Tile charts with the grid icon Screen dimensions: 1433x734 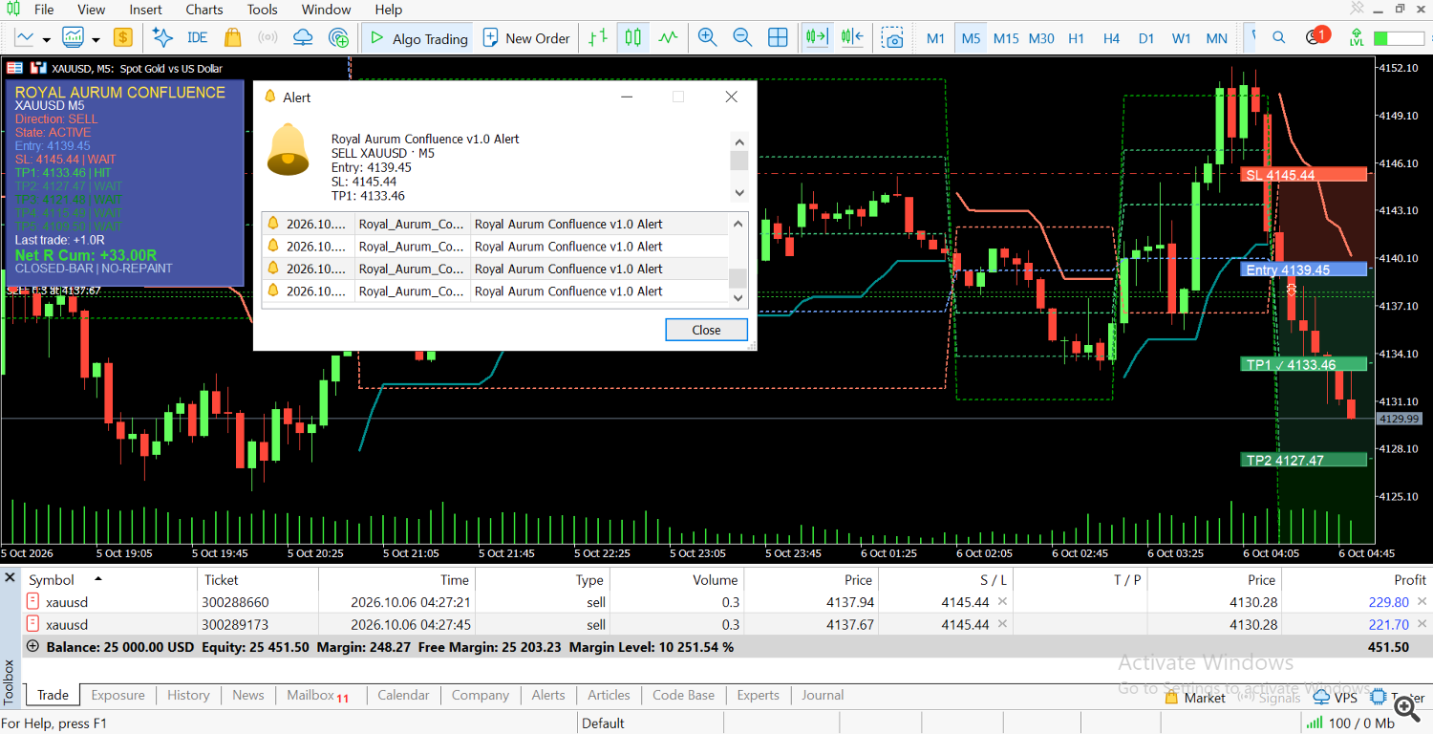point(778,38)
